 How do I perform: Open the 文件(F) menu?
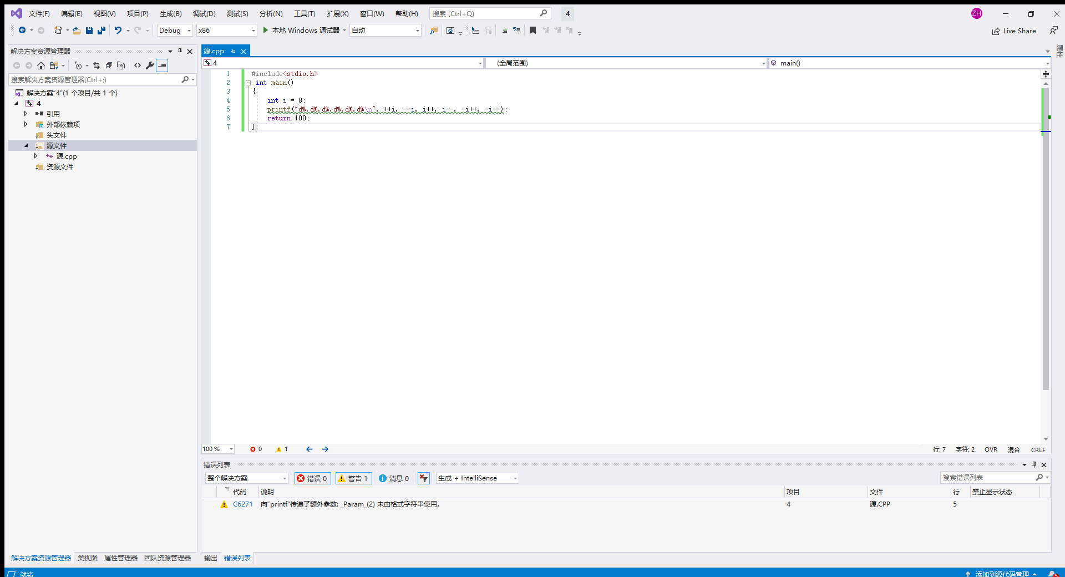(x=39, y=14)
